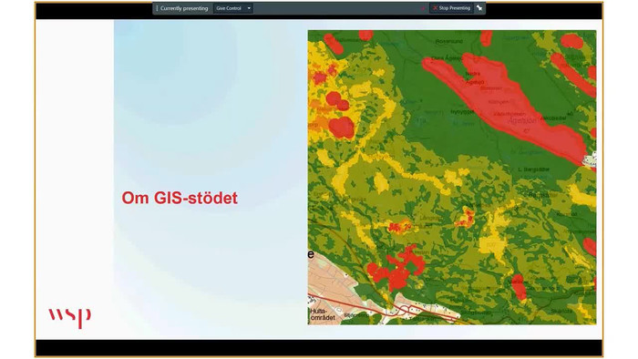Viewport: 638px width, 359px height.
Task: Click the Hulta-området label on the map
Action: [x=323, y=314]
